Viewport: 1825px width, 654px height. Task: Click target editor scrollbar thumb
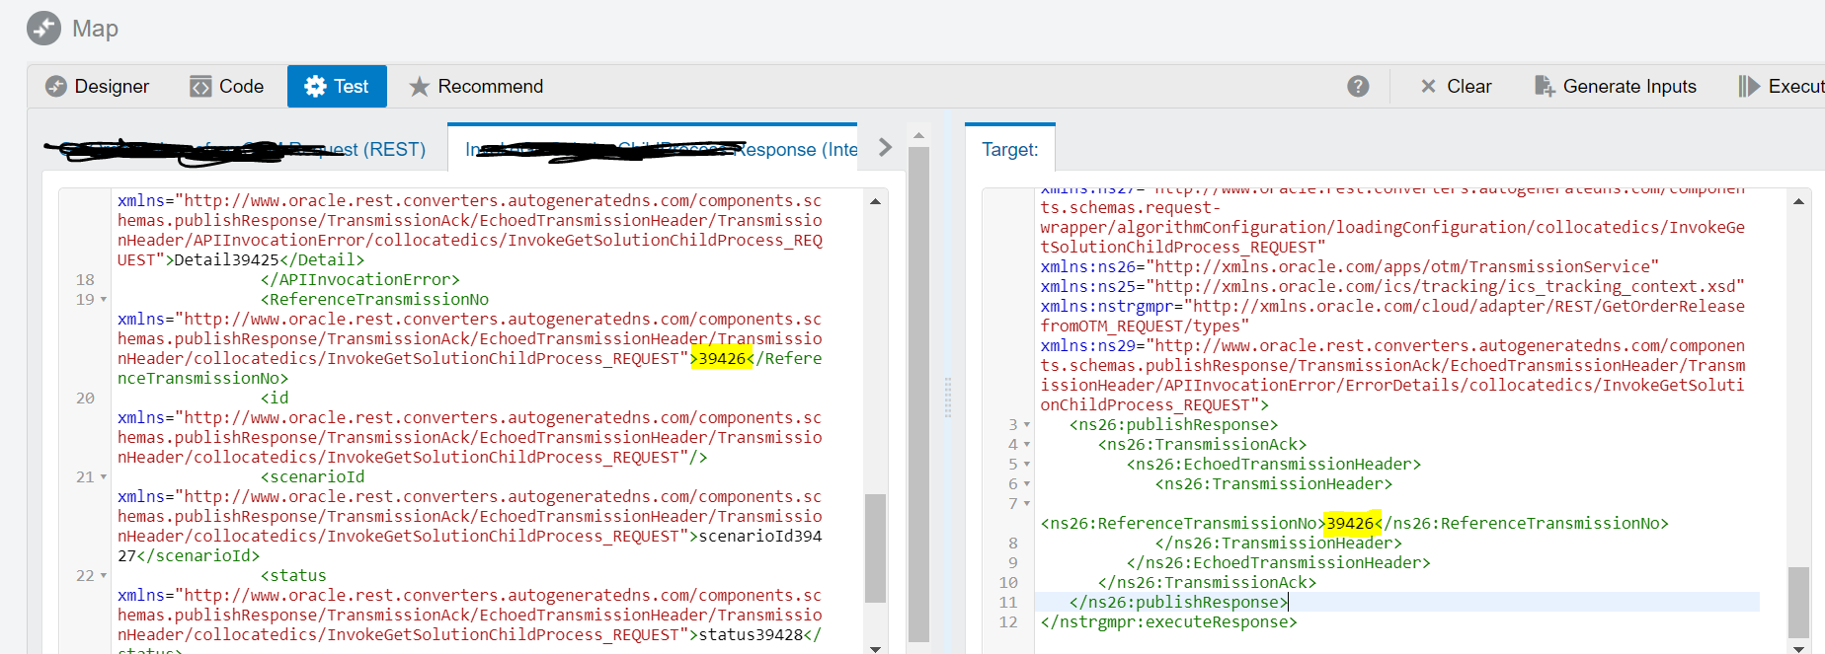pos(1798,602)
